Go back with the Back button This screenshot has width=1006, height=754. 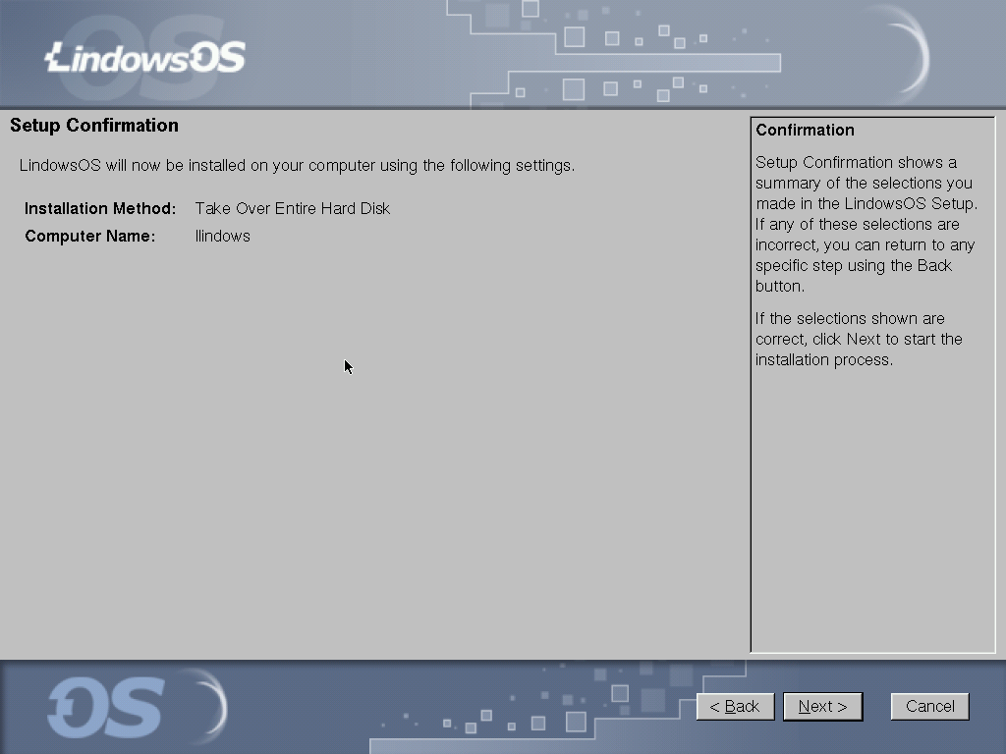(x=735, y=707)
